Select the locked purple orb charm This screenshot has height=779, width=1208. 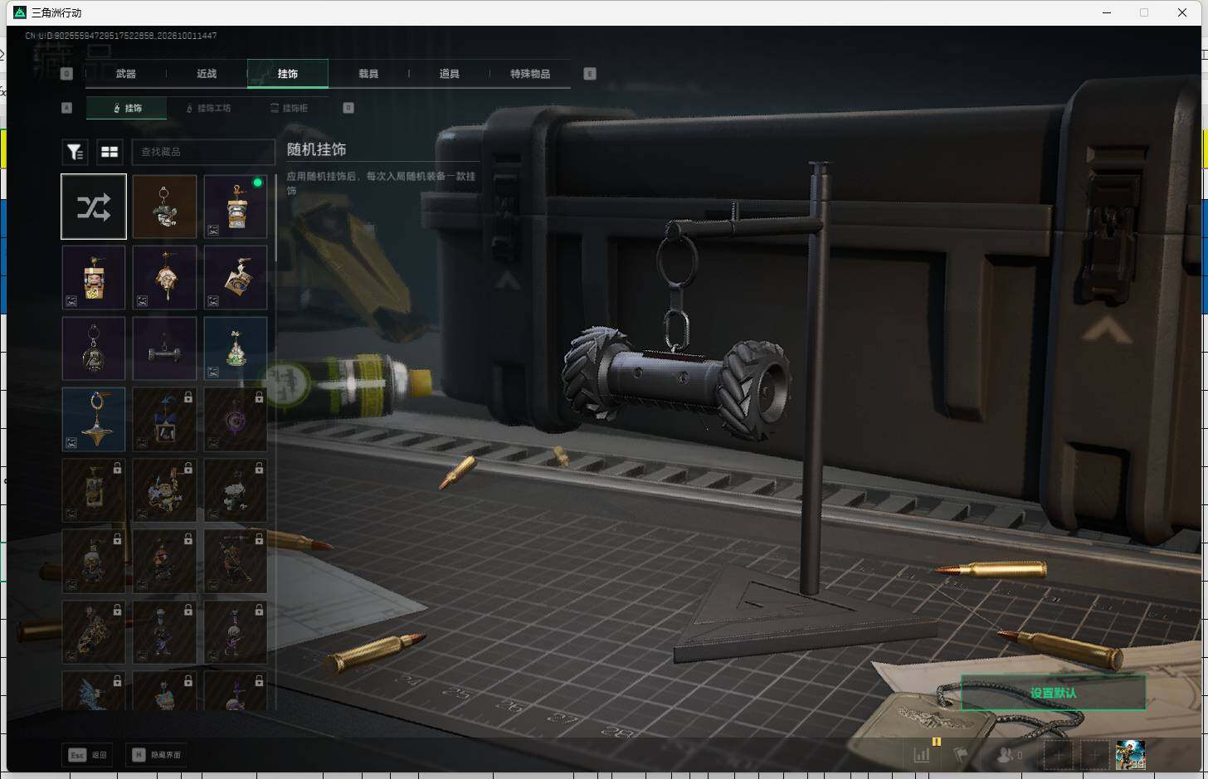point(236,420)
